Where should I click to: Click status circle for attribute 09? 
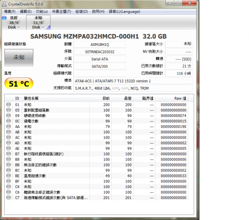(x=9, y=115)
